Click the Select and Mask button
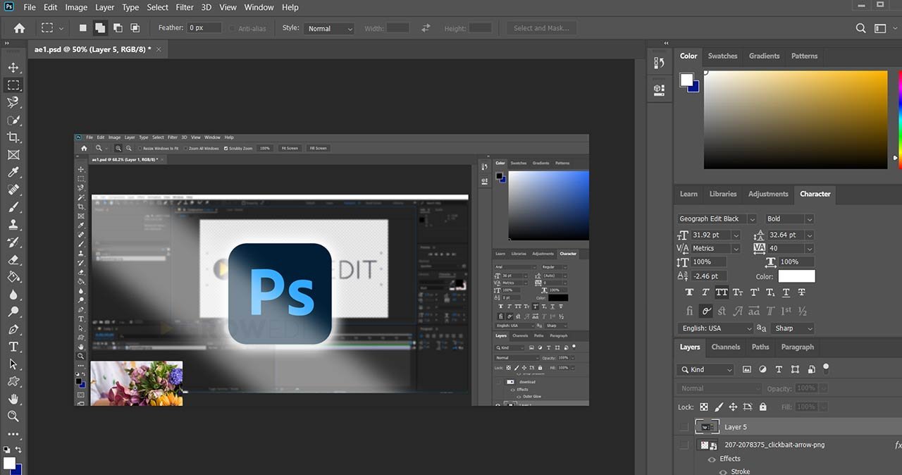902x475 pixels. (542, 28)
